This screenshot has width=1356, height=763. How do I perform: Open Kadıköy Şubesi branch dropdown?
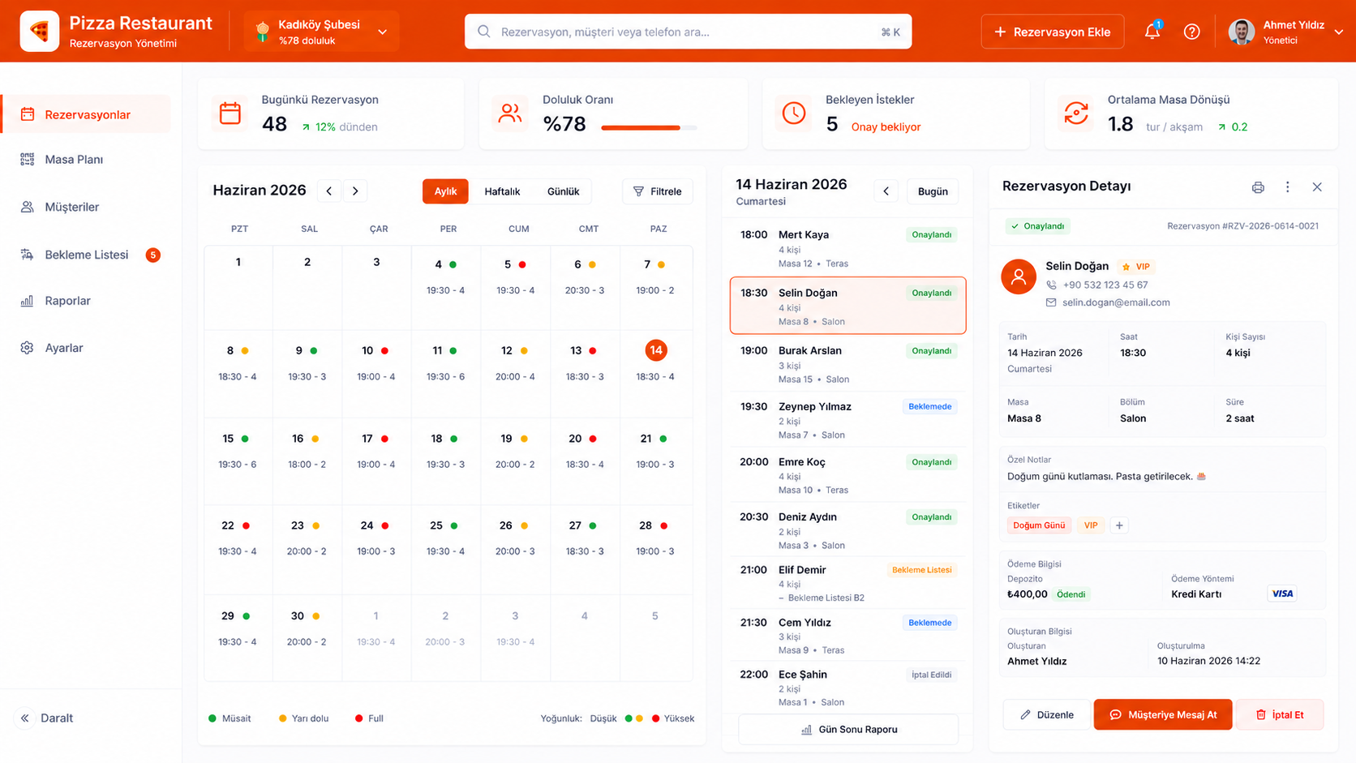pos(321,32)
